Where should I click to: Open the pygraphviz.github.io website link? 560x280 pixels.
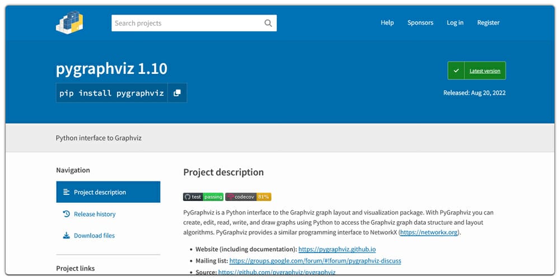(x=337, y=249)
